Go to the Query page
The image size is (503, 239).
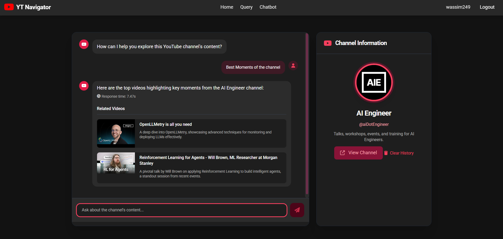246,7
